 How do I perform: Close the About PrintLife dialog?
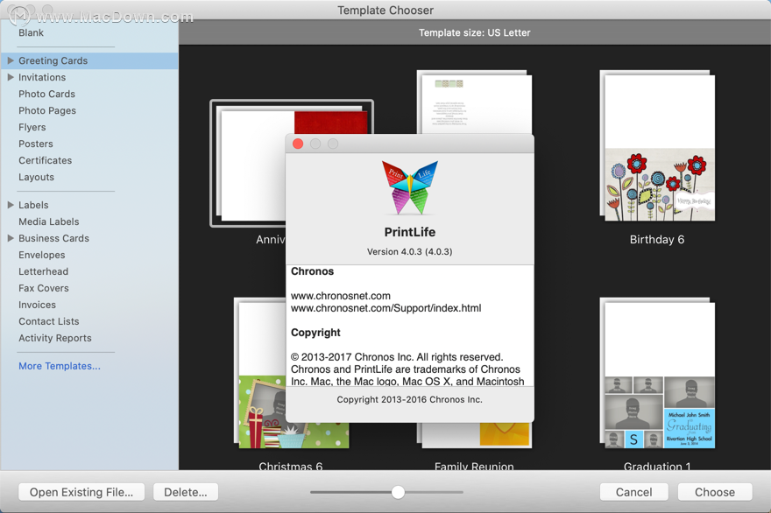pos(298,144)
